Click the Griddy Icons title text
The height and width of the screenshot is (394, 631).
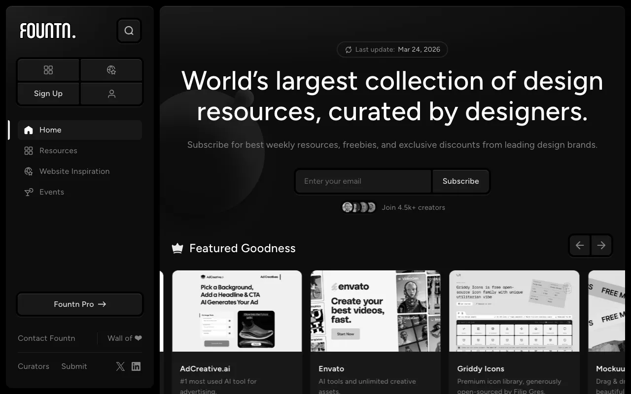click(x=481, y=369)
